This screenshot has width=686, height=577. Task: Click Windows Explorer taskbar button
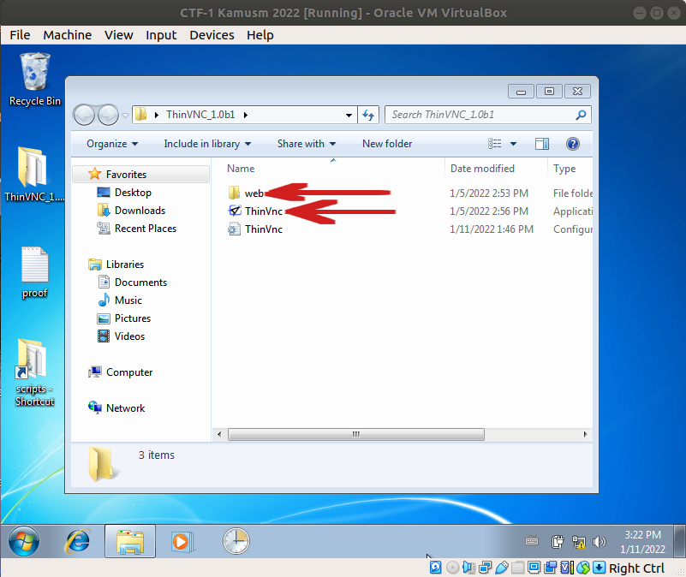click(x=130, y=541)
